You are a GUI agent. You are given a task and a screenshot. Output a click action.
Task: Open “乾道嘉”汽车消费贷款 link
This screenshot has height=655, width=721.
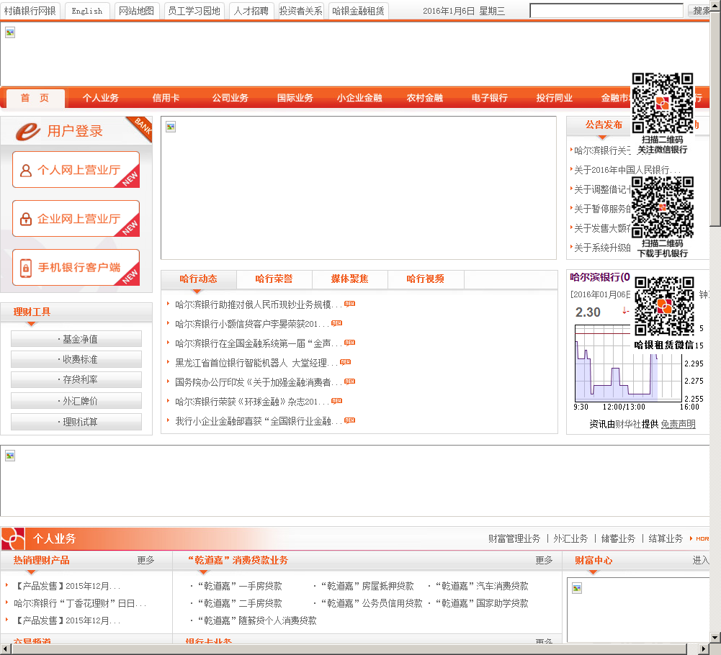(x=482, y=587)
